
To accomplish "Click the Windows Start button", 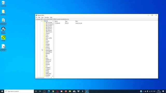I will click(x=2, y=91).
